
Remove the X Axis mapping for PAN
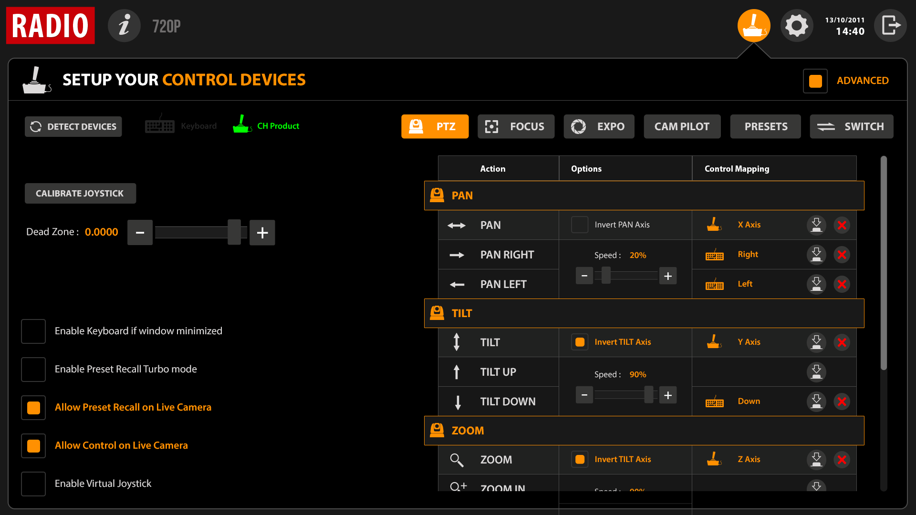[x=842, y=225]
